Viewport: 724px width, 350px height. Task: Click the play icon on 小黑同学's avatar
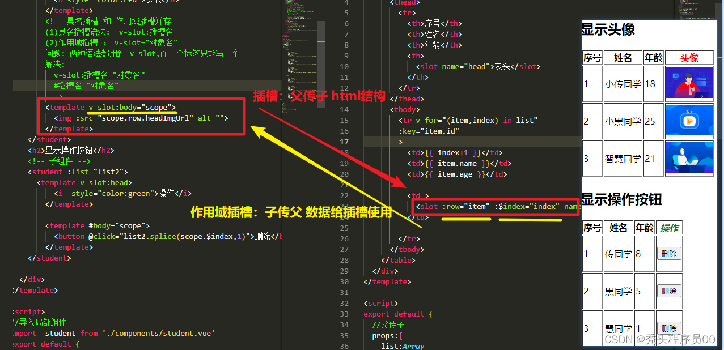tap(689, 121)
